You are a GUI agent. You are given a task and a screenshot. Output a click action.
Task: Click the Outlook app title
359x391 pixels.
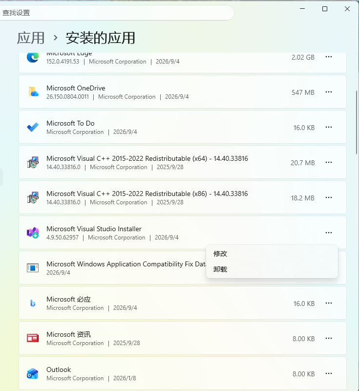59,369
